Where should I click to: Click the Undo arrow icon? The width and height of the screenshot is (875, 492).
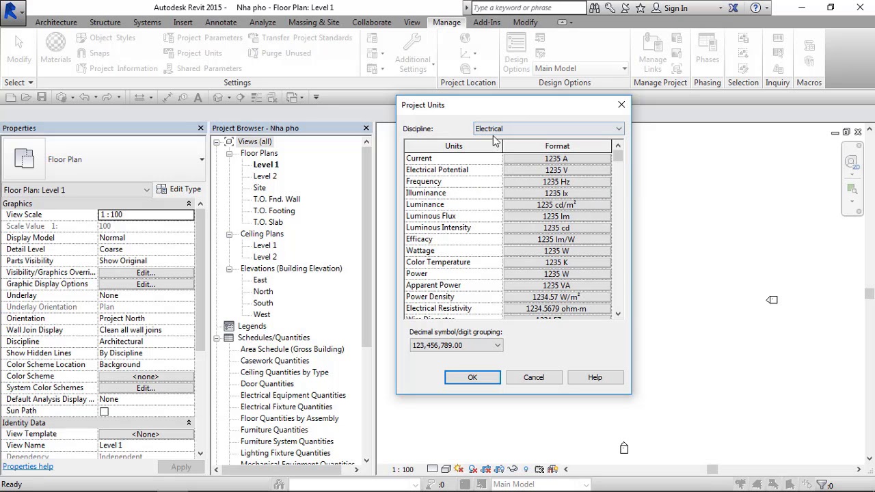coord(85,98)
